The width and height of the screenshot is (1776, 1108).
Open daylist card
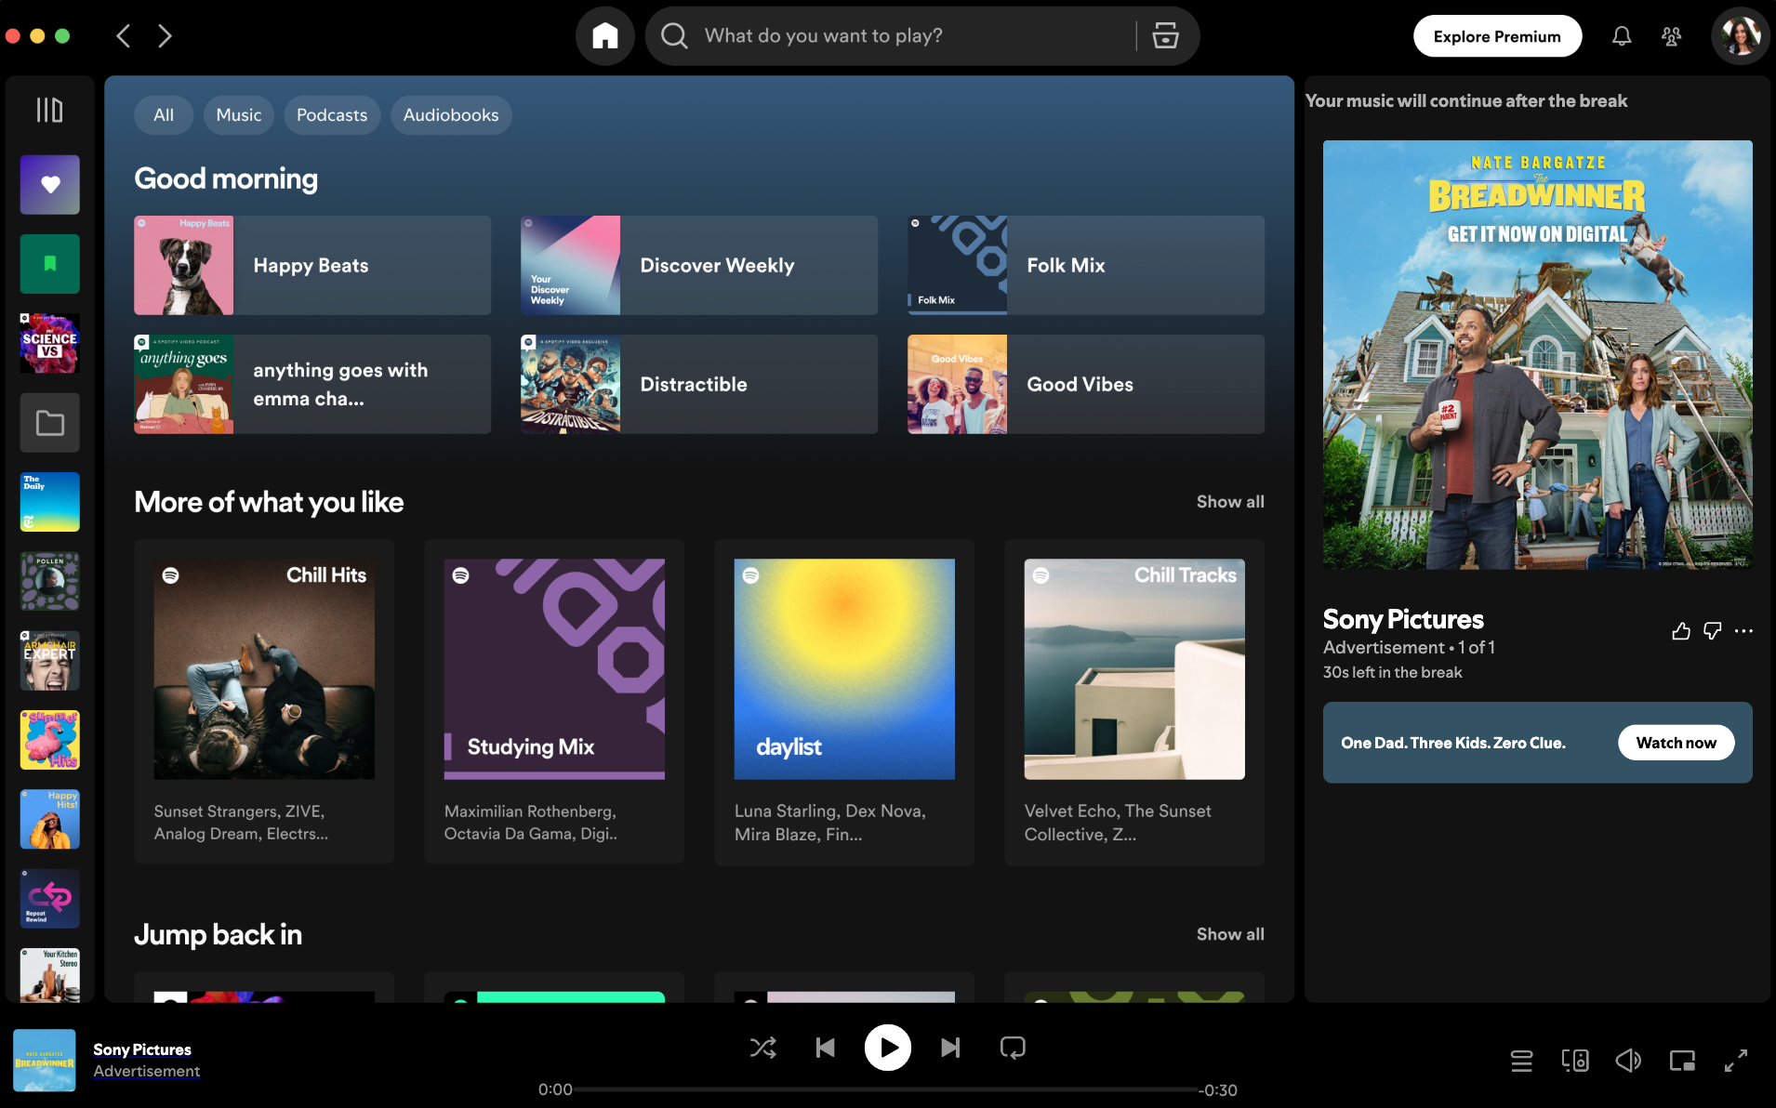click(844, 703)
